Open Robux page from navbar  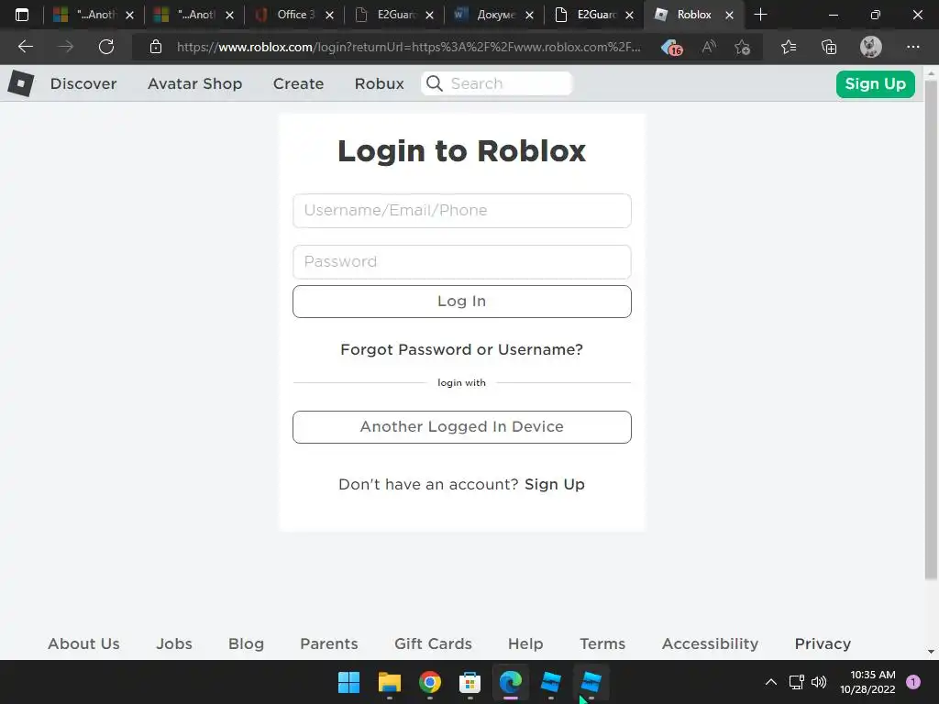[x=379, y=83]
